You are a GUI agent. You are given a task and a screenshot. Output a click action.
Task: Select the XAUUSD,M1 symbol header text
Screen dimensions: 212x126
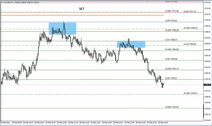tap(8, 3)
